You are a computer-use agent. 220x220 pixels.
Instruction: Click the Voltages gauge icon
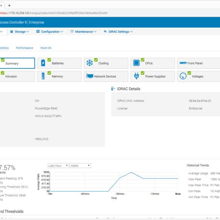[183, 76]
